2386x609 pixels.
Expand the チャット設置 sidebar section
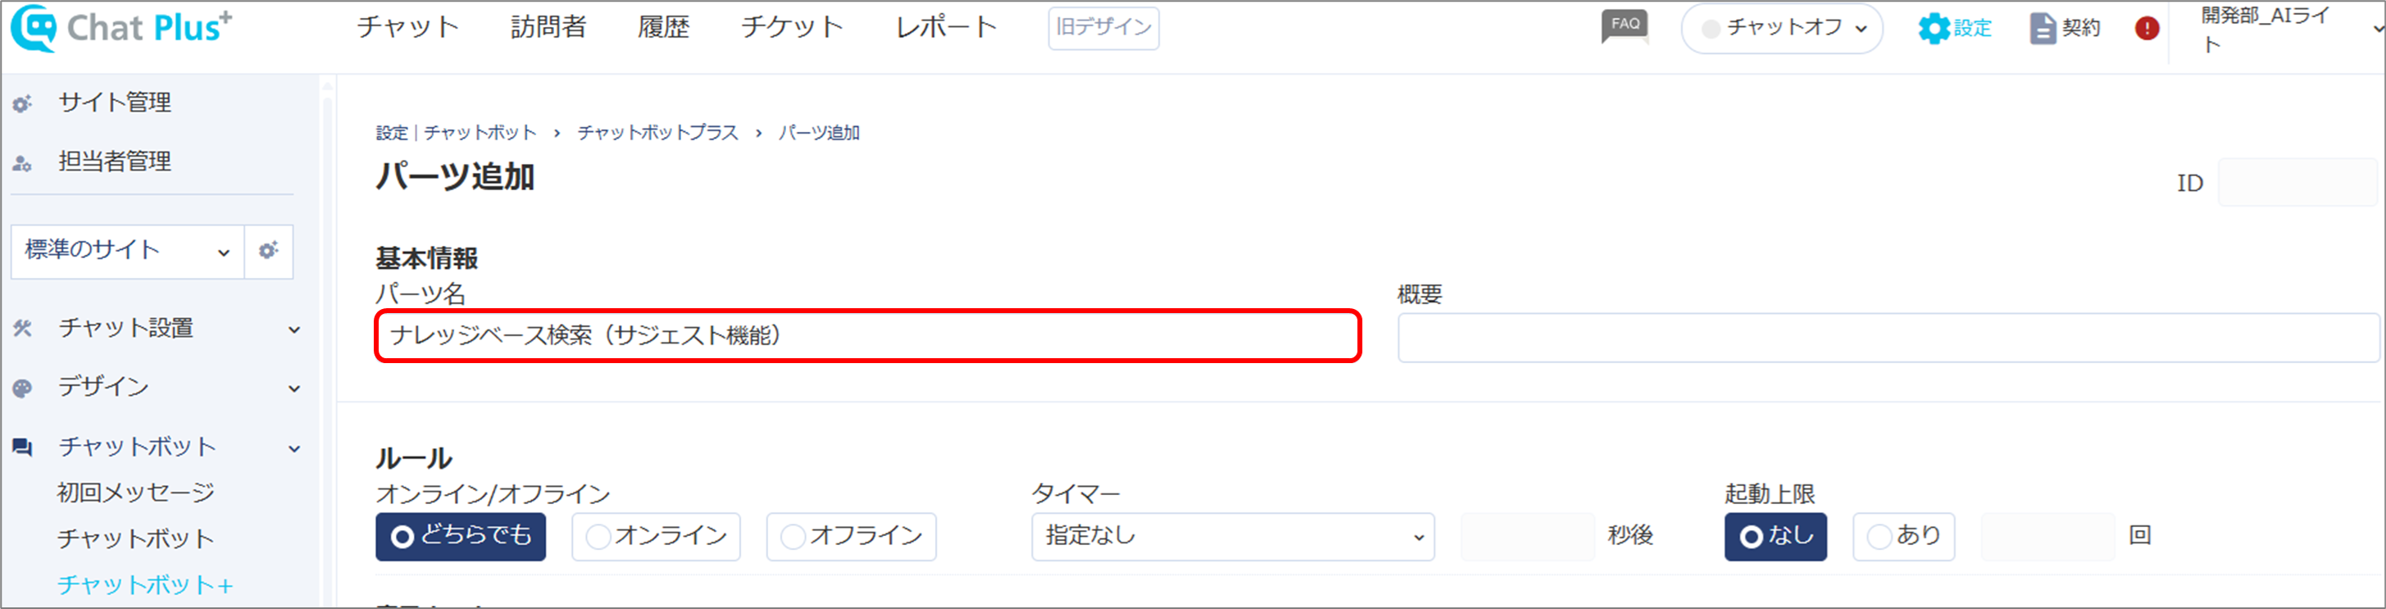coord(156,328)
